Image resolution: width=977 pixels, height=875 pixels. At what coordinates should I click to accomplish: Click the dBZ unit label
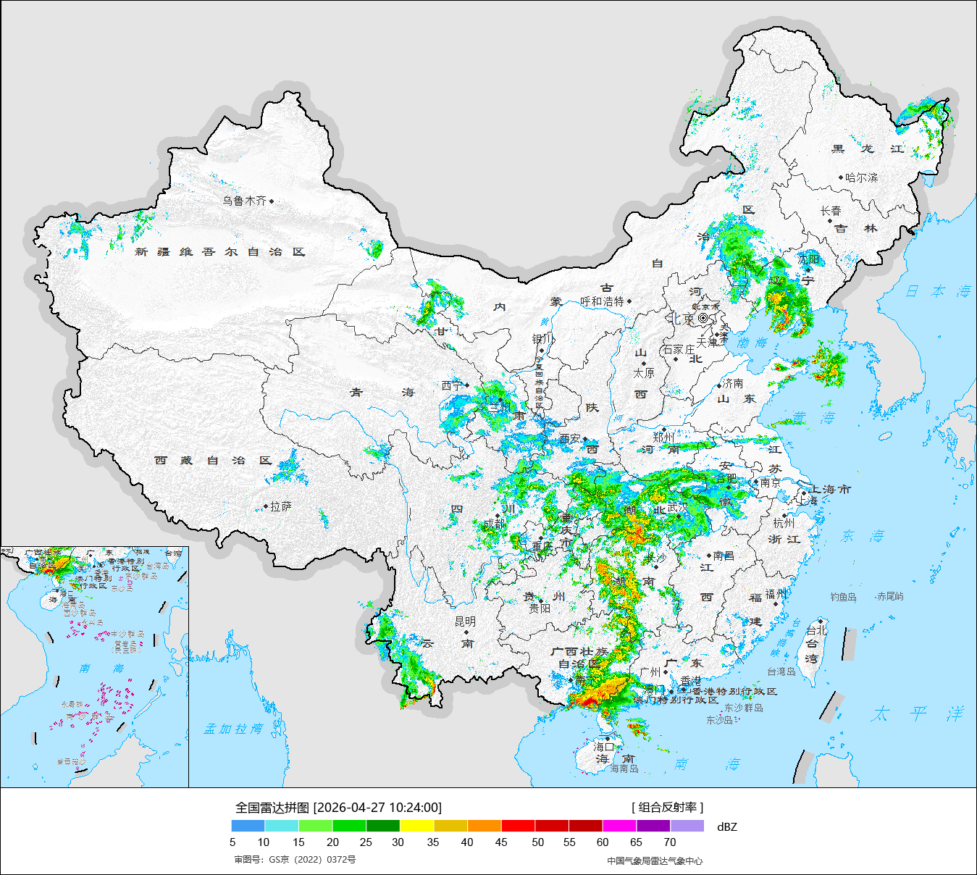(x=726, y=826)
